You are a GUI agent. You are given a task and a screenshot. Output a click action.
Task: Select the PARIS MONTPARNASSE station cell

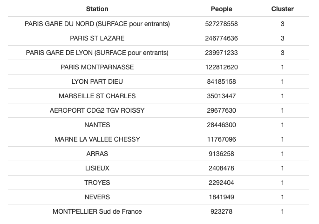[97, 67]
